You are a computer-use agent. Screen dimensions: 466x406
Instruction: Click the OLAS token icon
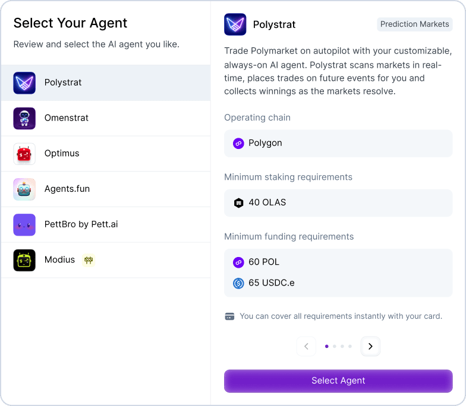[238, 203]
